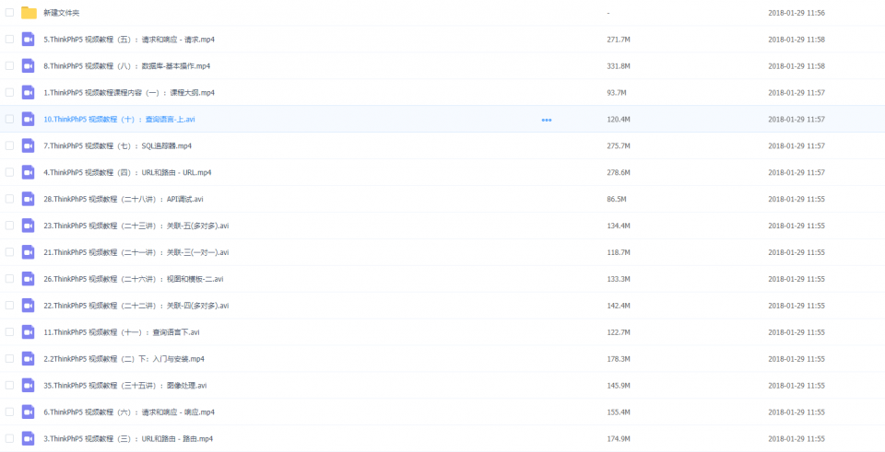
Task: Click video icon for 28.ThinkPhP5 API调试 file
Action: 29,199
